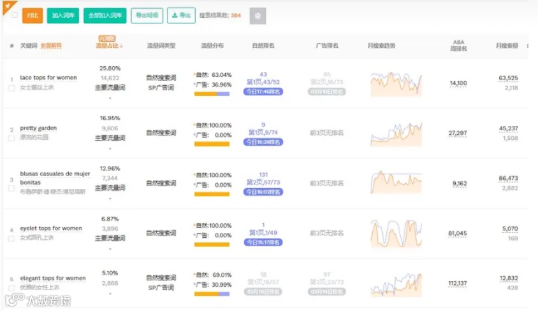Click the 广告排名 column header
Screen dimensions: 538x311
coord(327,46)
